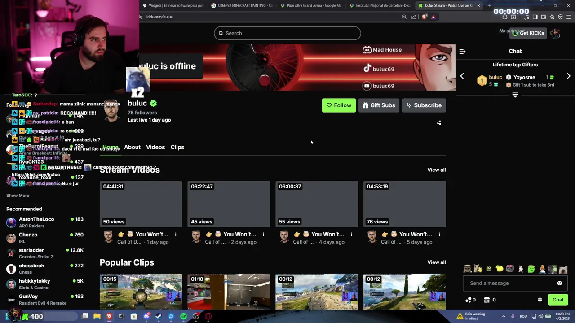Click browser zoom magnifier icon

click(404, 17)
